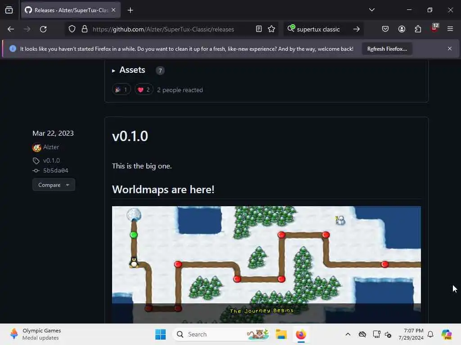
Task: Toggle reader view in address bar
Action: click(x=259, y=29)
